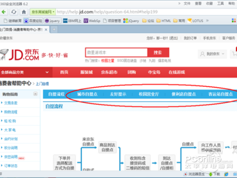Open the account dropdown arrow

(223, 54)
